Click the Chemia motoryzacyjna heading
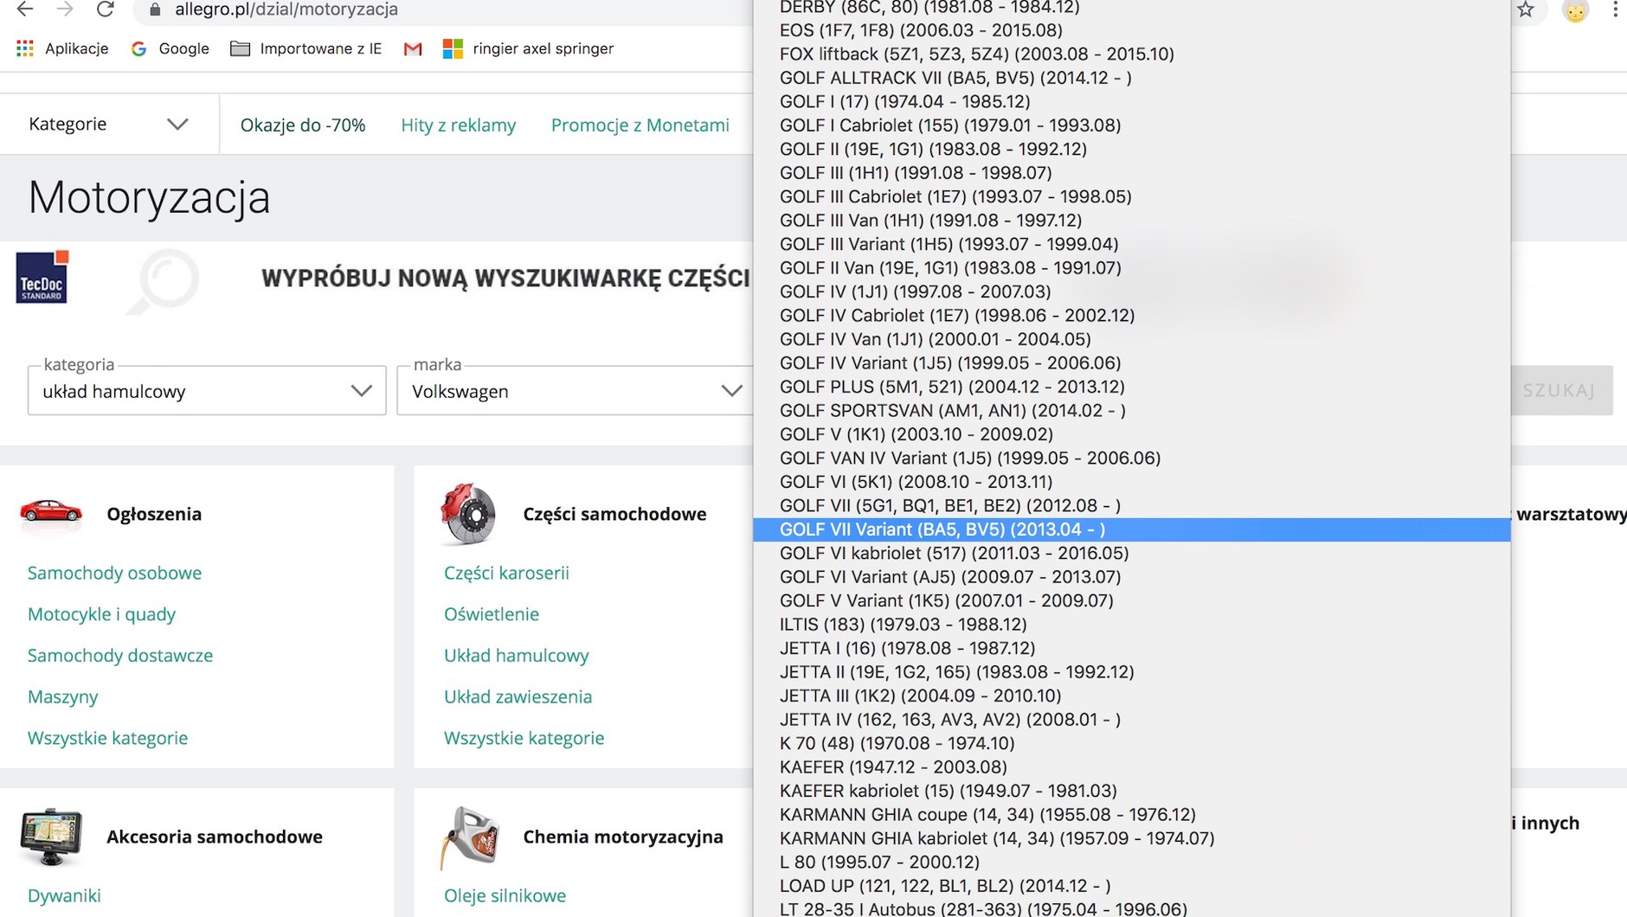 tap(623, 837)
